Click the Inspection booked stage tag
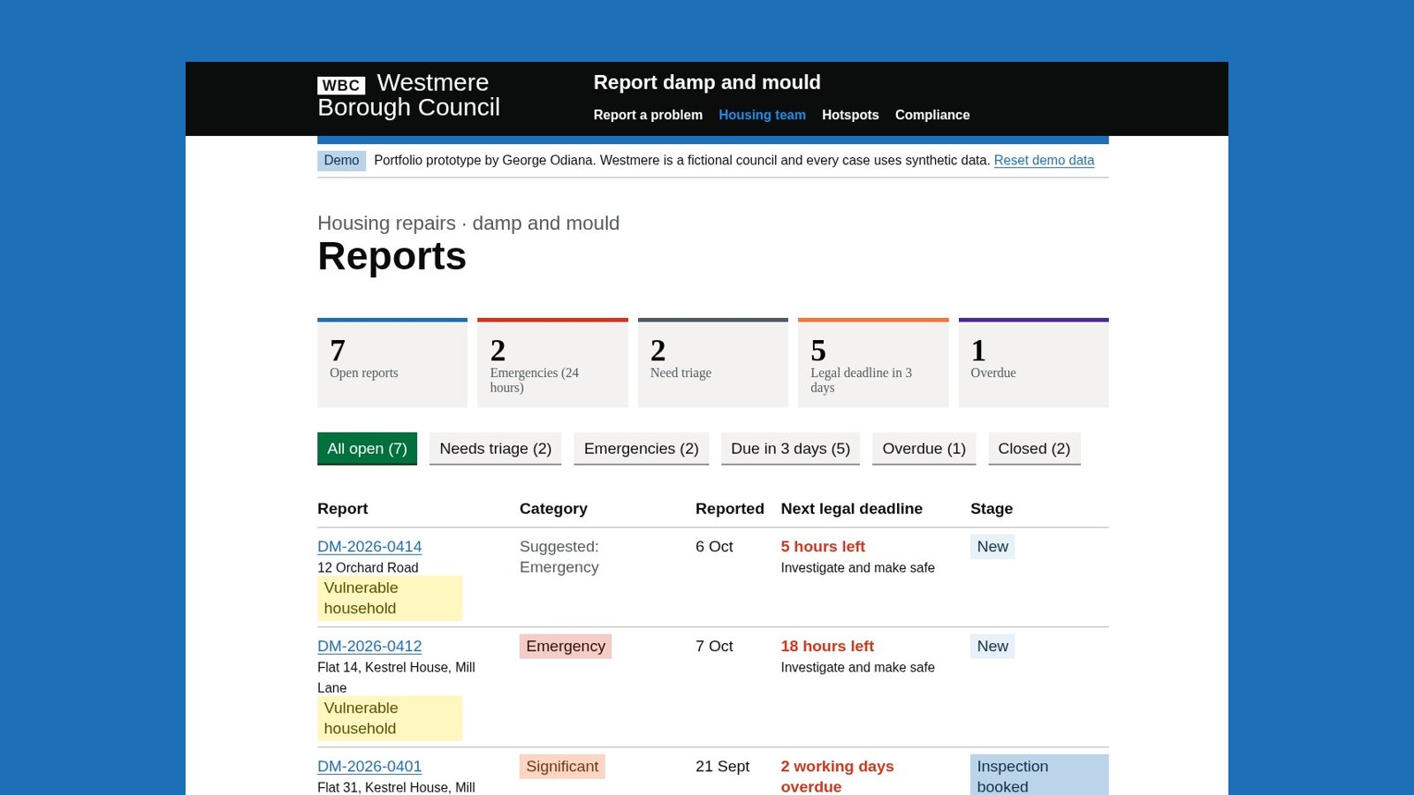The image size is (1414, 795). pyautogui.click(x=1039, y=776)
